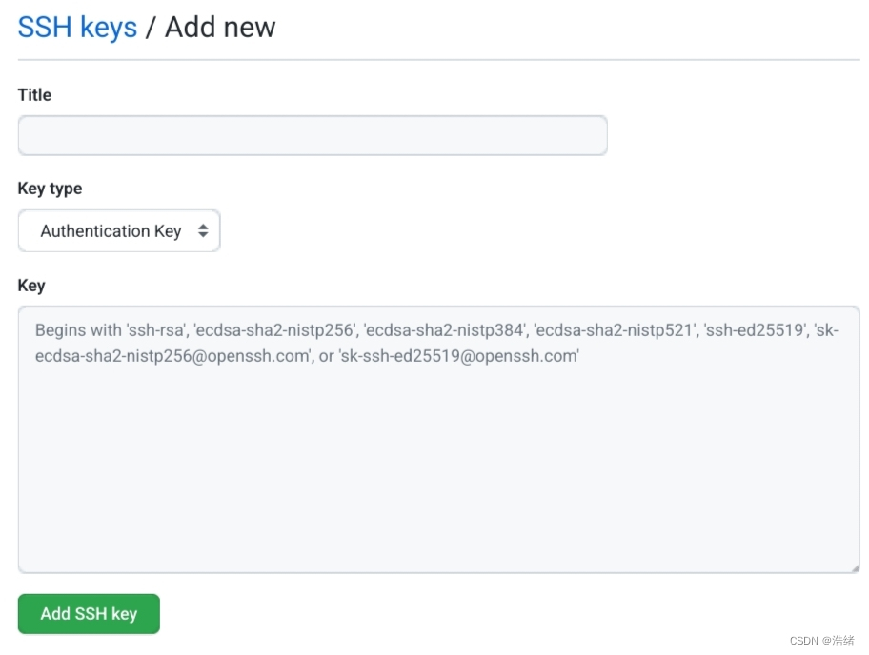
Task: Click the 'ssh-ed25519' placeholder text in Key box
Action: [756, 330]
